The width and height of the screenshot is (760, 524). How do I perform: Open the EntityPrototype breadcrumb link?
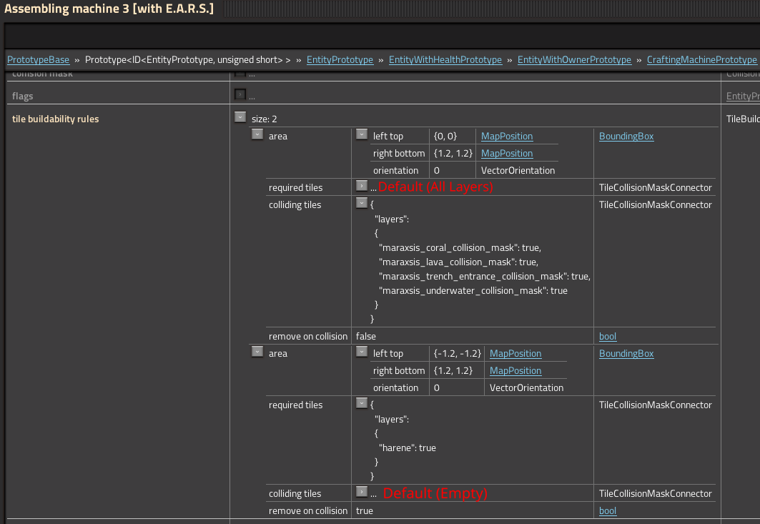coord(340,59)
